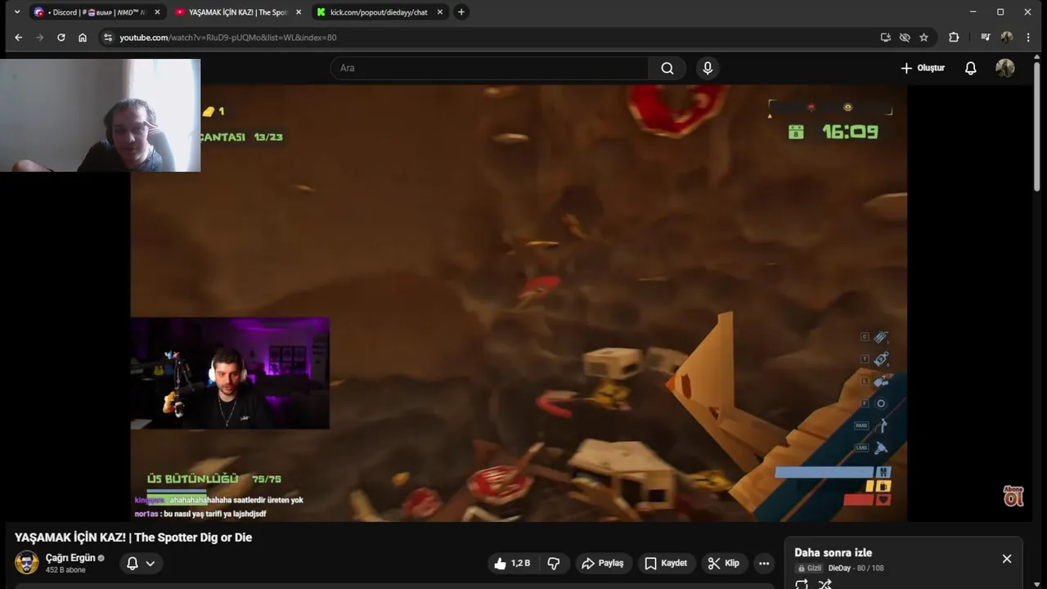Click the Abone ol watermark on video

pos(1013,496)
